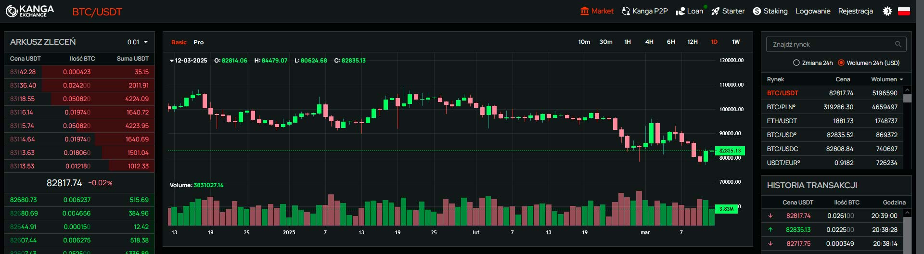Go to Logowanie login page

813,11
